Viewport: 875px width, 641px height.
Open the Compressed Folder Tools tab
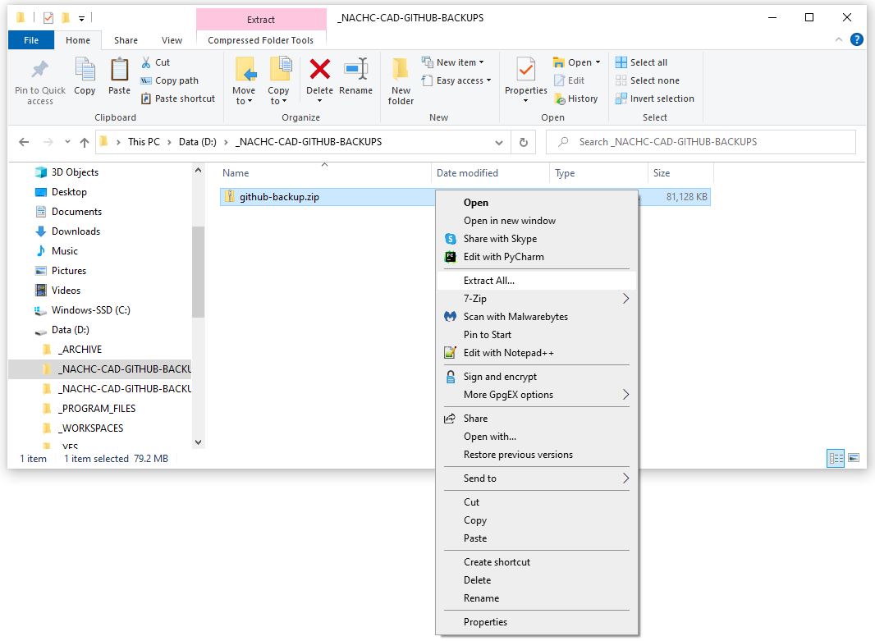[260, 40]
